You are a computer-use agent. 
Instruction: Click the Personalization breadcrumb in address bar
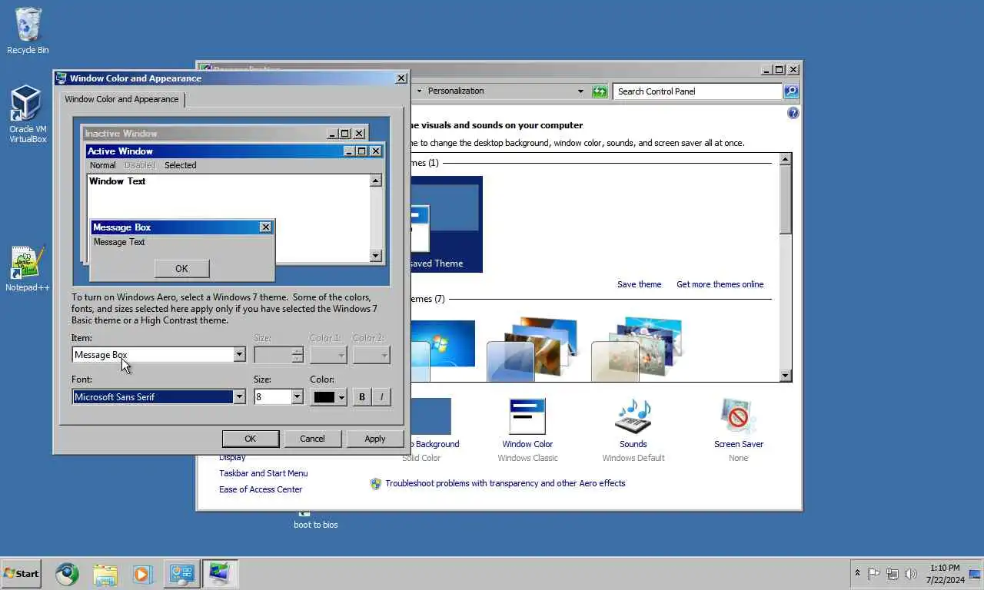(x=456, y=91)
